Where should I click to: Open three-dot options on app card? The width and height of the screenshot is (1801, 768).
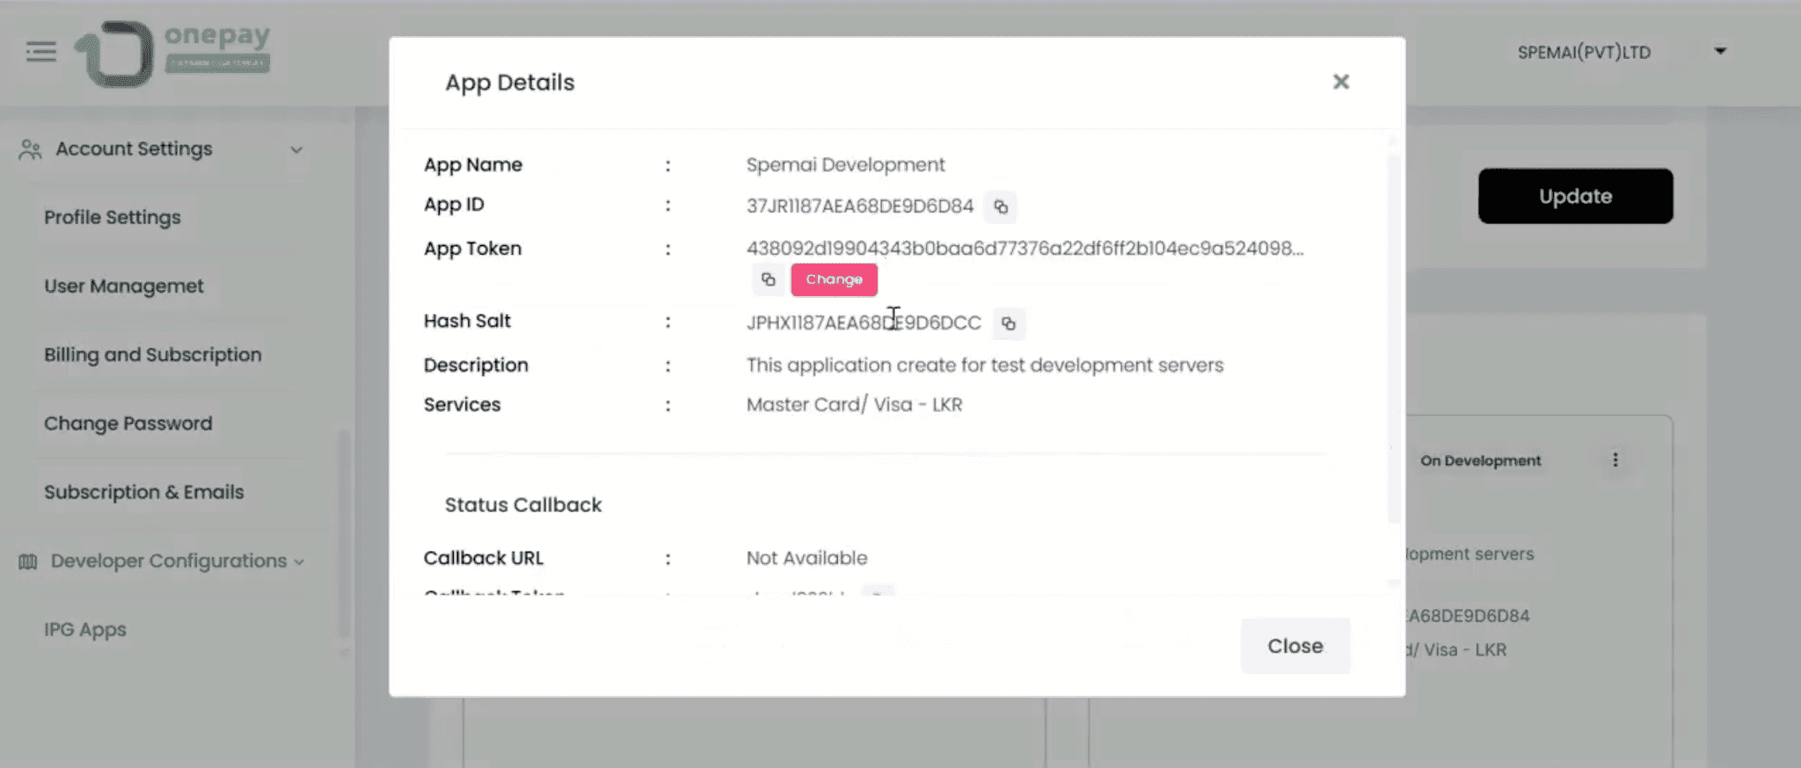1615,460
